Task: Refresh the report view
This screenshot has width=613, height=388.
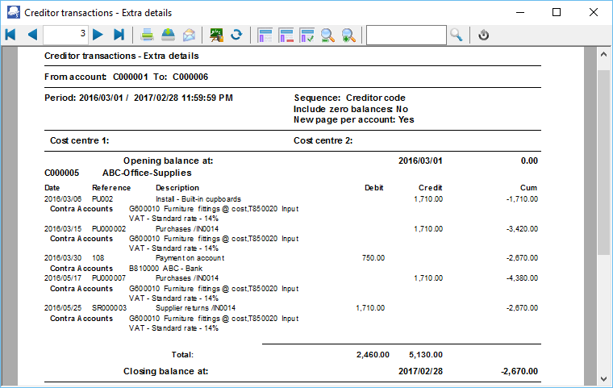Action: 236,35
